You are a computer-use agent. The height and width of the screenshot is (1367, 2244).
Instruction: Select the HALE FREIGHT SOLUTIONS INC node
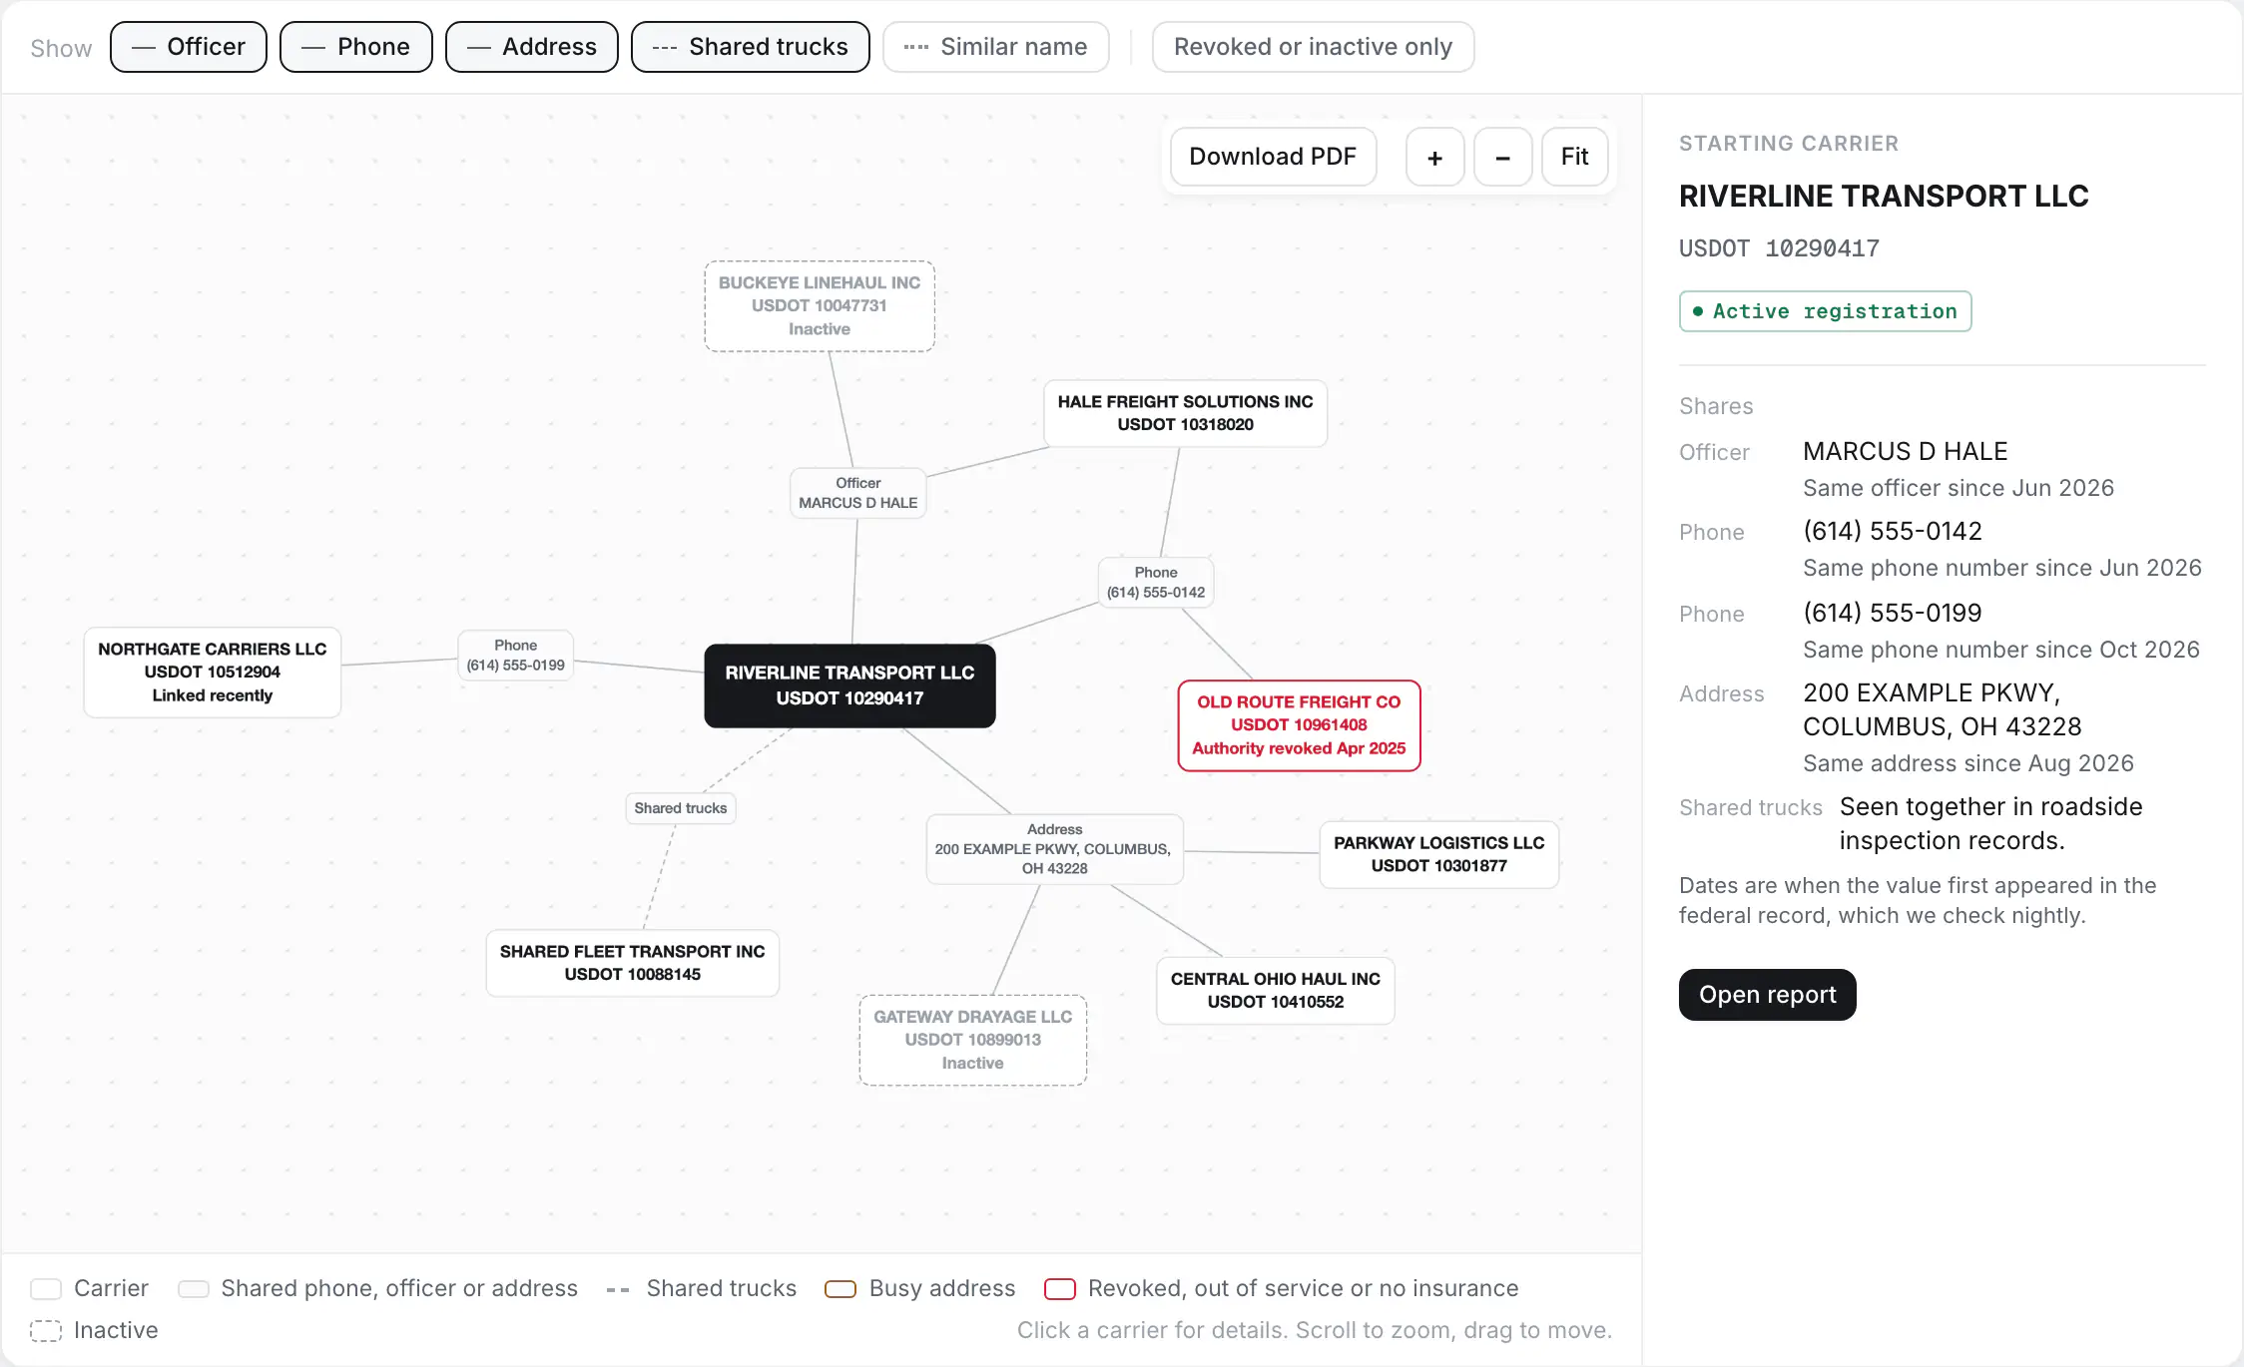tap(1186, 413)
